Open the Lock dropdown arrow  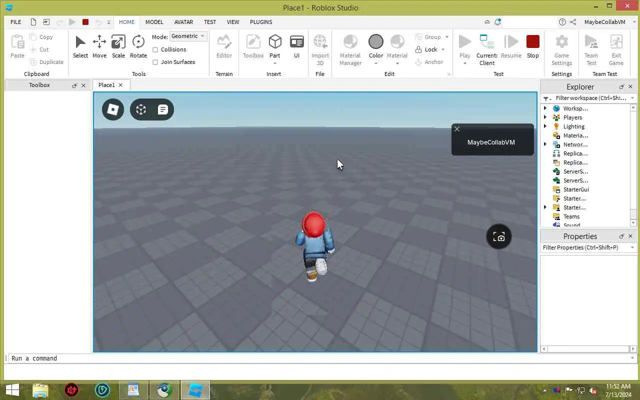(443, 49)
